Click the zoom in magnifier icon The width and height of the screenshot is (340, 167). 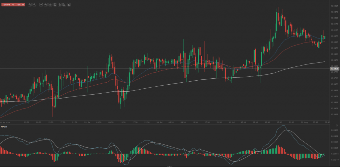[x=35, y=5]
